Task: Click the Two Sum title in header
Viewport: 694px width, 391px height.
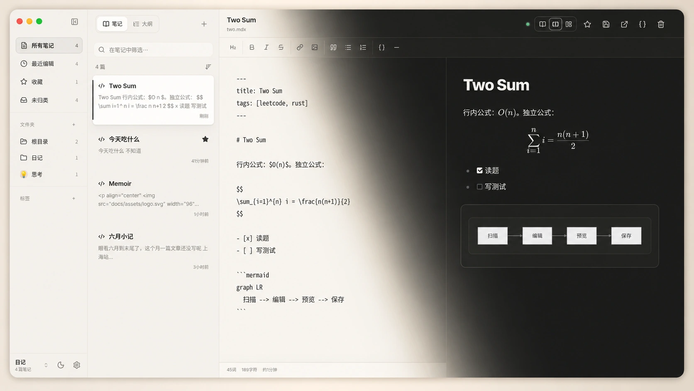Action: point(241,20)
